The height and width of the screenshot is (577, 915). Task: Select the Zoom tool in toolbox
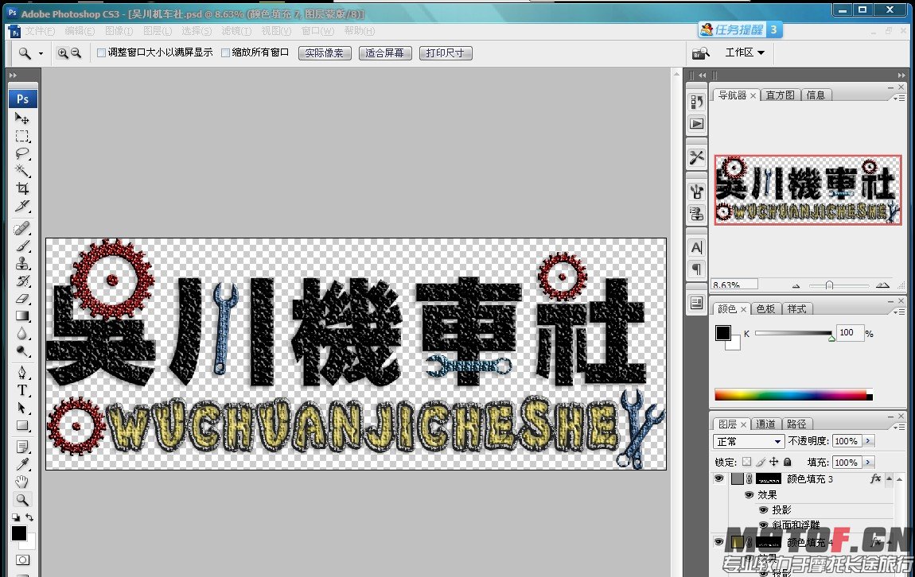22,499
